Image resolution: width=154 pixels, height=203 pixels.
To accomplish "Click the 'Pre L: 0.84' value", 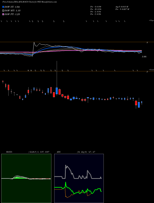I will coord(96,12).
